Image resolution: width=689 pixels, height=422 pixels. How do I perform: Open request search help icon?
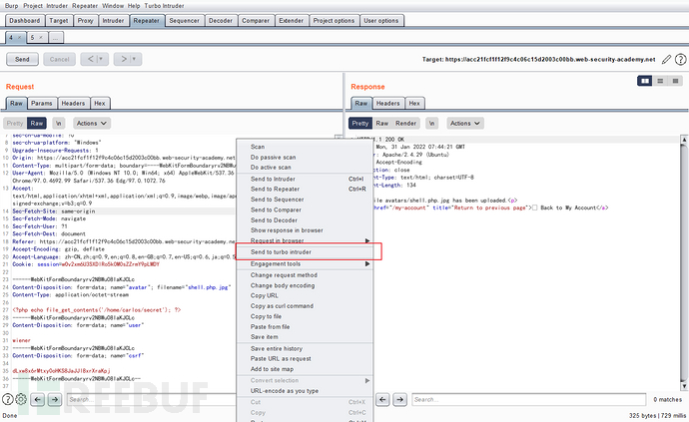point(7,399)
